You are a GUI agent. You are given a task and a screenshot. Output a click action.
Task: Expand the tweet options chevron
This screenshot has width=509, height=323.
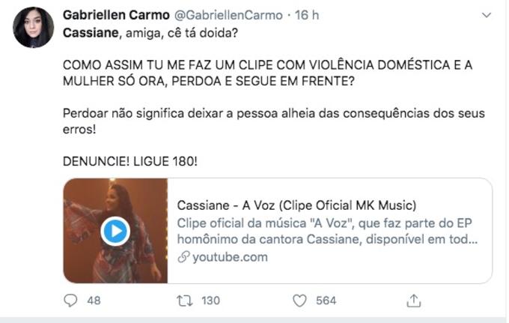click(x=487, y=15)
